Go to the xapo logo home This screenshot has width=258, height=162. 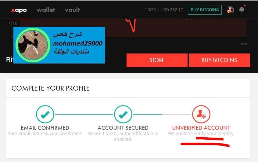[19, 10]
